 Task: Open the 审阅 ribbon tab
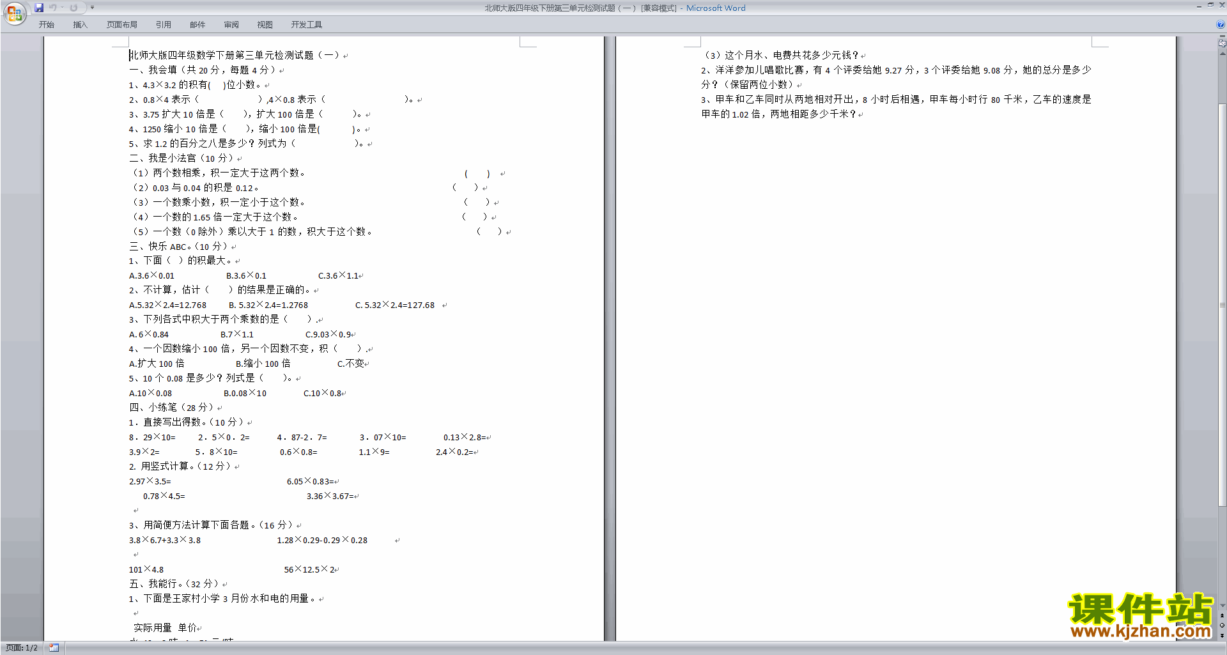[231, 25]
